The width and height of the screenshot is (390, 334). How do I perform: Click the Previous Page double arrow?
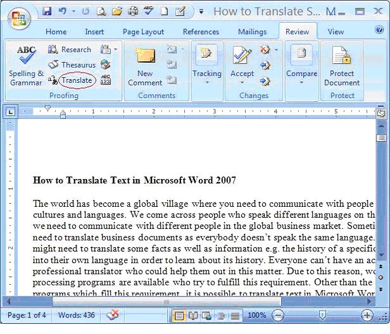tap(381, 266)
